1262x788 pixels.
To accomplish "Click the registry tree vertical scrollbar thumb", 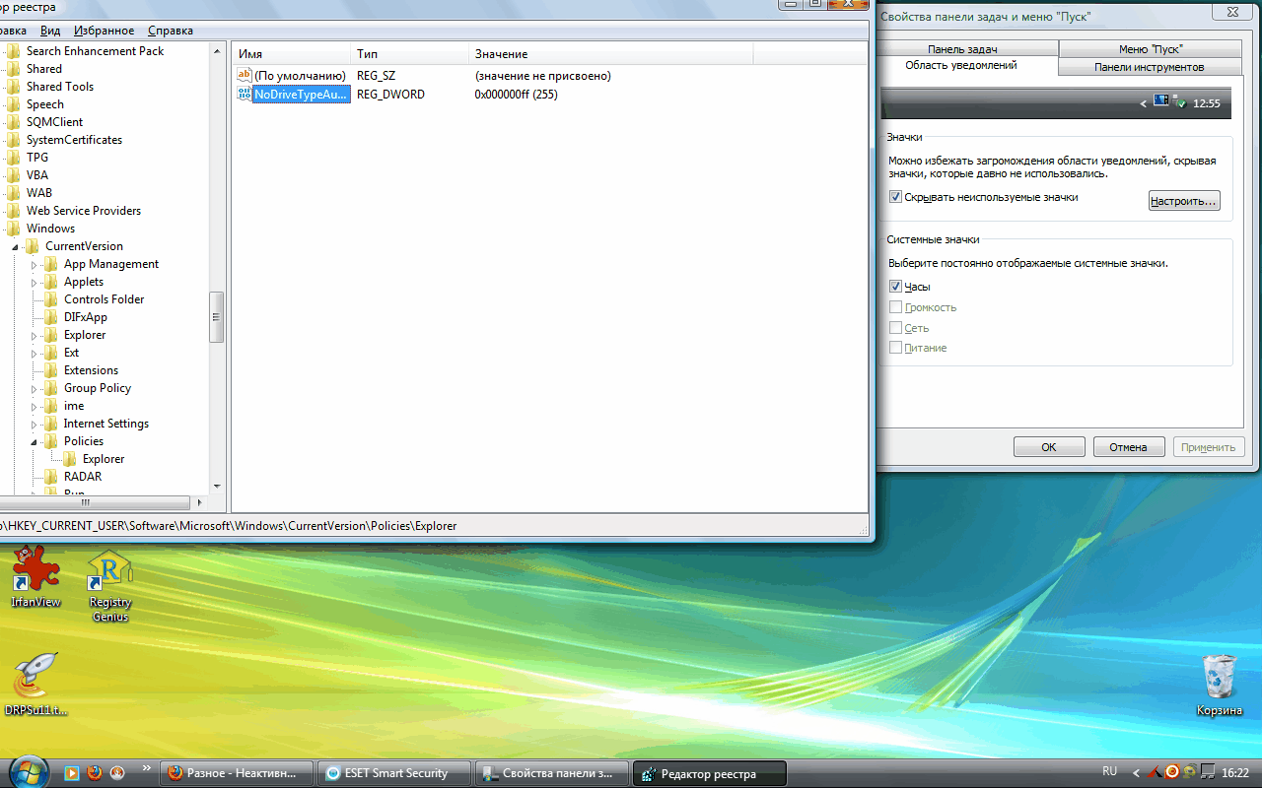I will tap(217, 315).
